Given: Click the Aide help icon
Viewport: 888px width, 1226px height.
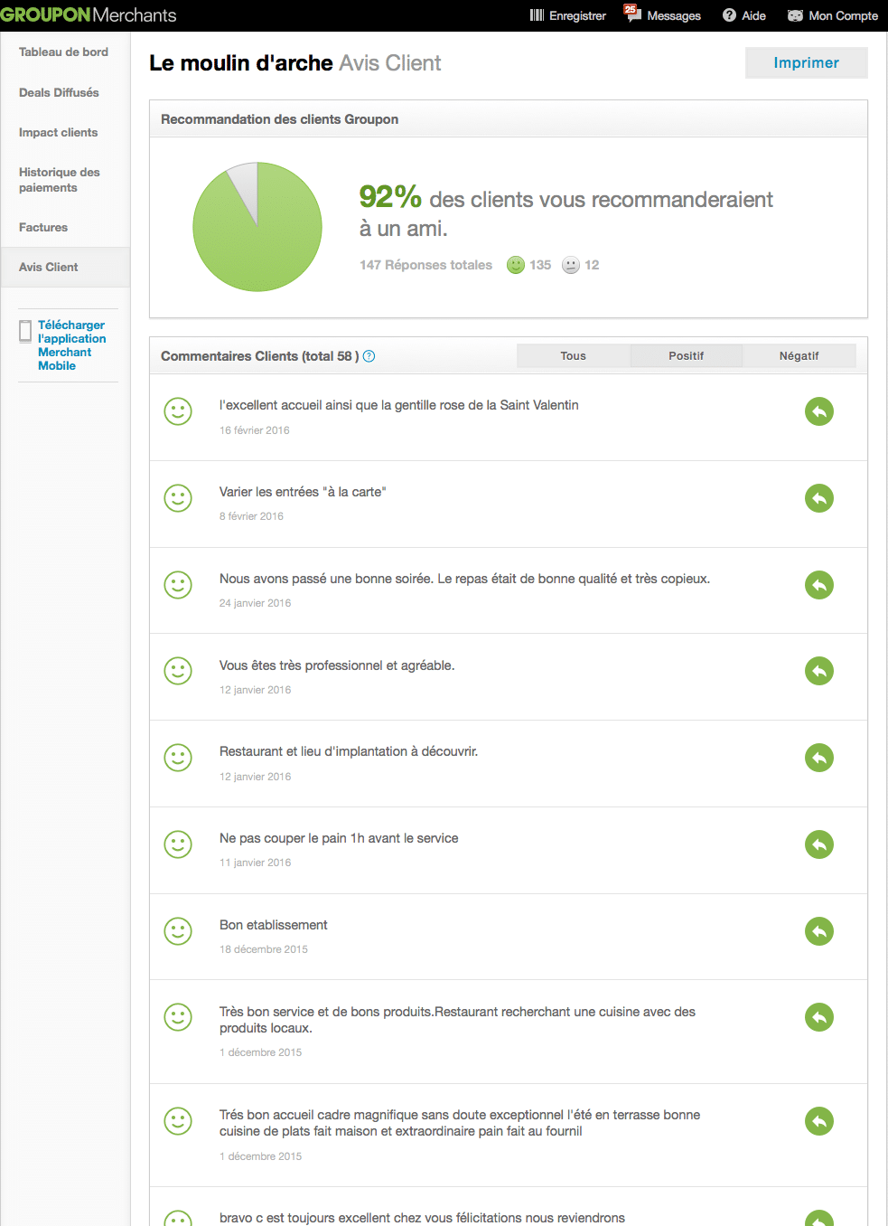Looking at the screenshot, I should click(729, 15).
